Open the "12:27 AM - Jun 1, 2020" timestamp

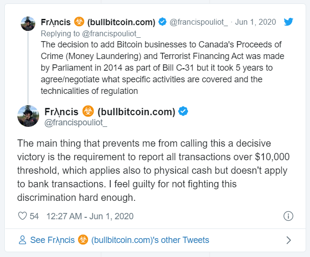pos(90,216)
